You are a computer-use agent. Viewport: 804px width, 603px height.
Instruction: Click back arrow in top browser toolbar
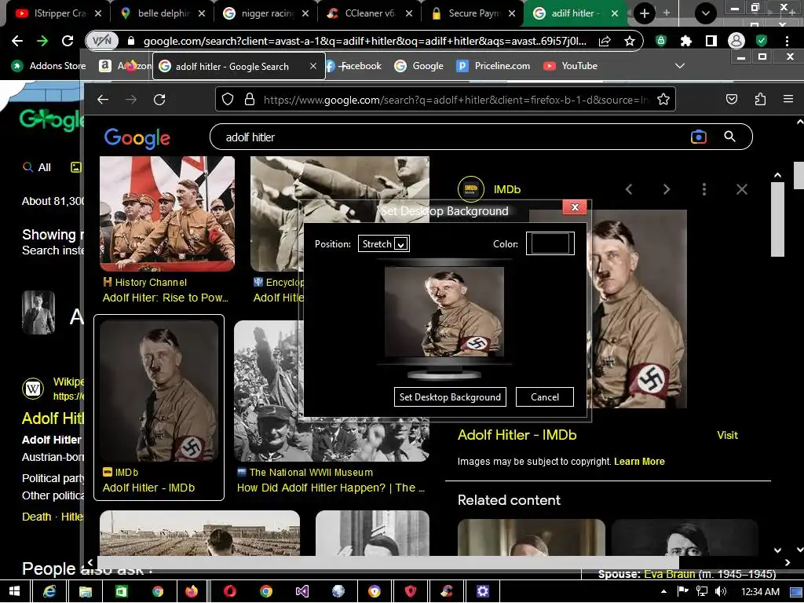coord(17,41)
